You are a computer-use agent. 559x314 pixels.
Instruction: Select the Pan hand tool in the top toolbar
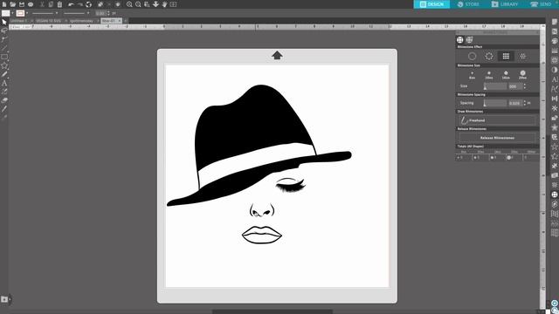click(164, 4)
